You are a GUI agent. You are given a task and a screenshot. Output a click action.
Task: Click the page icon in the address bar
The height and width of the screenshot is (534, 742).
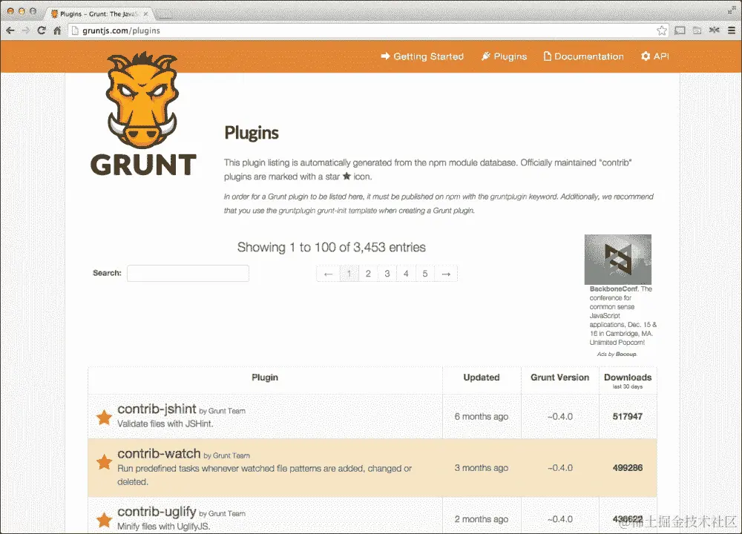click(75, 30)
